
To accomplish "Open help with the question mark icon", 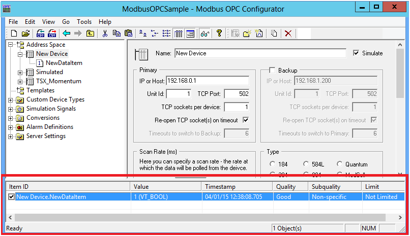I will [x=219, y=33].
